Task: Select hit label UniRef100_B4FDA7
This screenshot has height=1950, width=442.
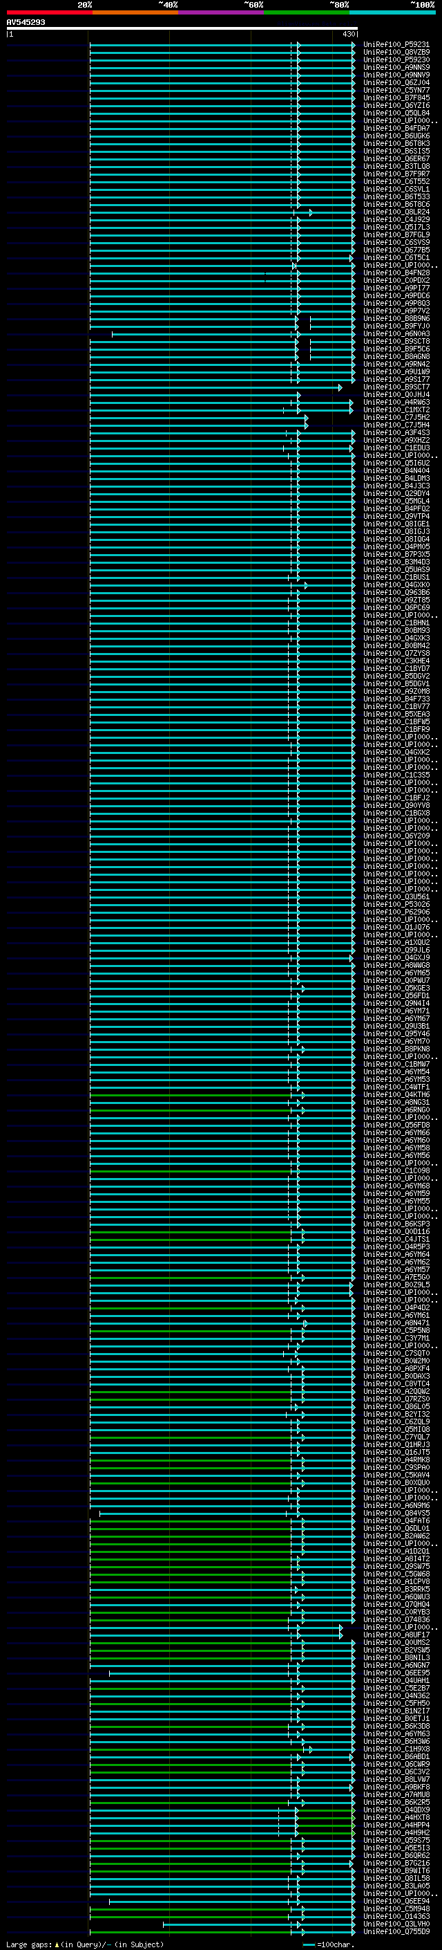Action: (x=396, y=129)
